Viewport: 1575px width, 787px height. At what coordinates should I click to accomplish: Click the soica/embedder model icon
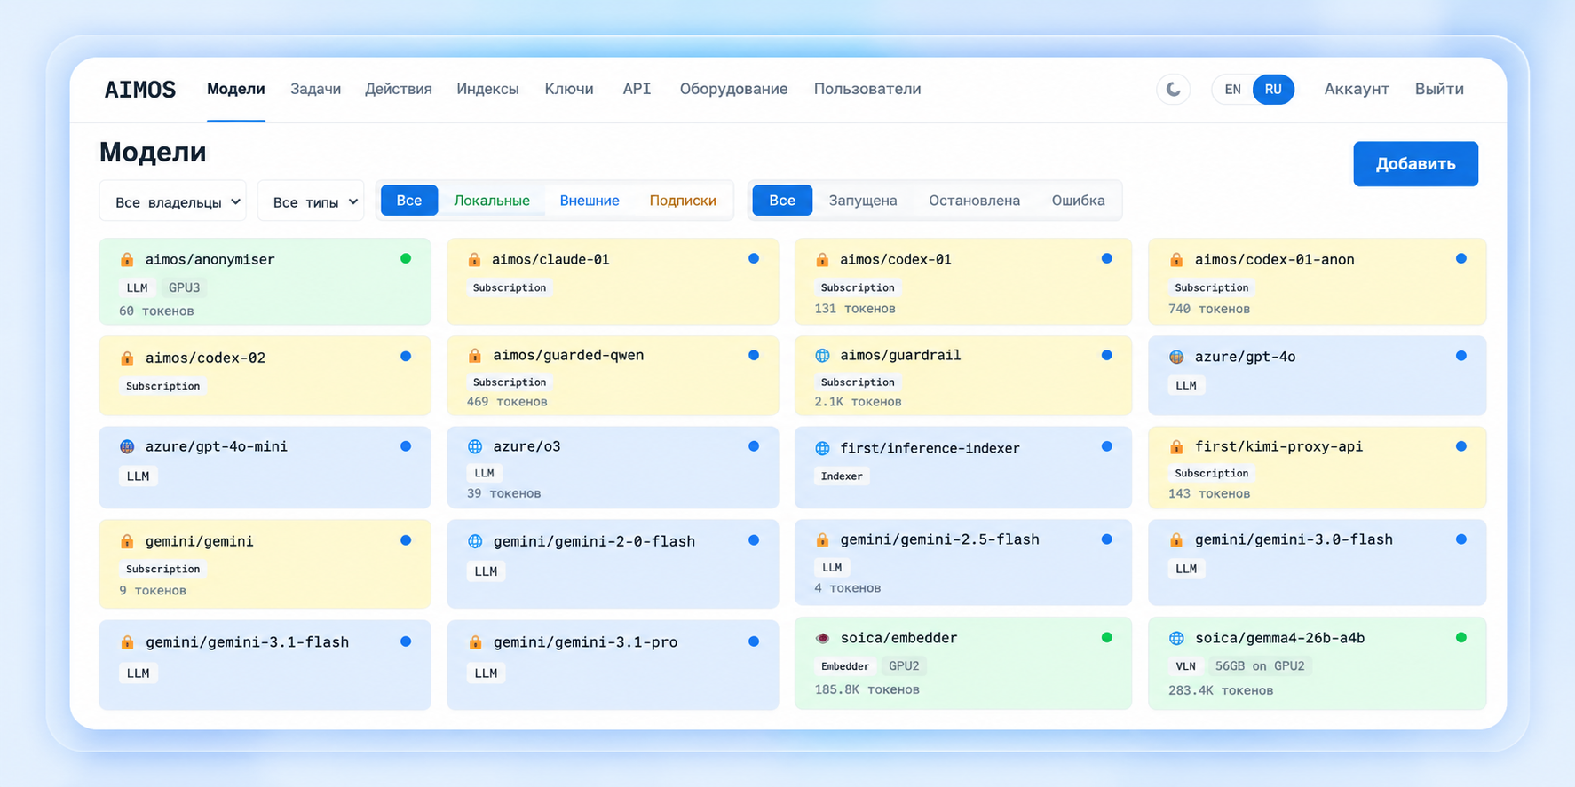pyautogui.click(x=822, y=638)
